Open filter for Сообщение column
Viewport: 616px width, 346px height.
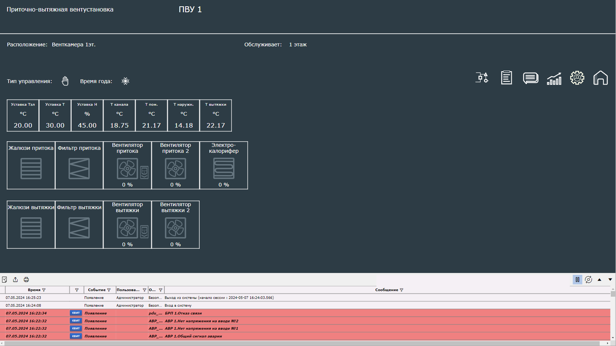click(x=402, y=290)
